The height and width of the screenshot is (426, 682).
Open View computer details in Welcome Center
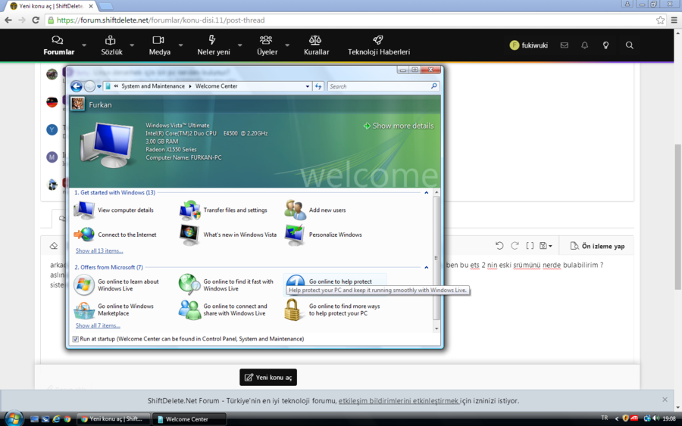coord(114,210)
